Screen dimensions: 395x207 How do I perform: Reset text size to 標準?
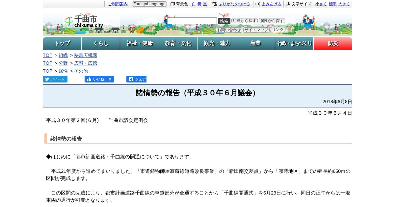point(332,4)
